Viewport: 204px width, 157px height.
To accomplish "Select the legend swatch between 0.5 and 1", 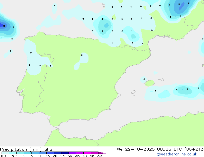I will click(x=13, y=153).
